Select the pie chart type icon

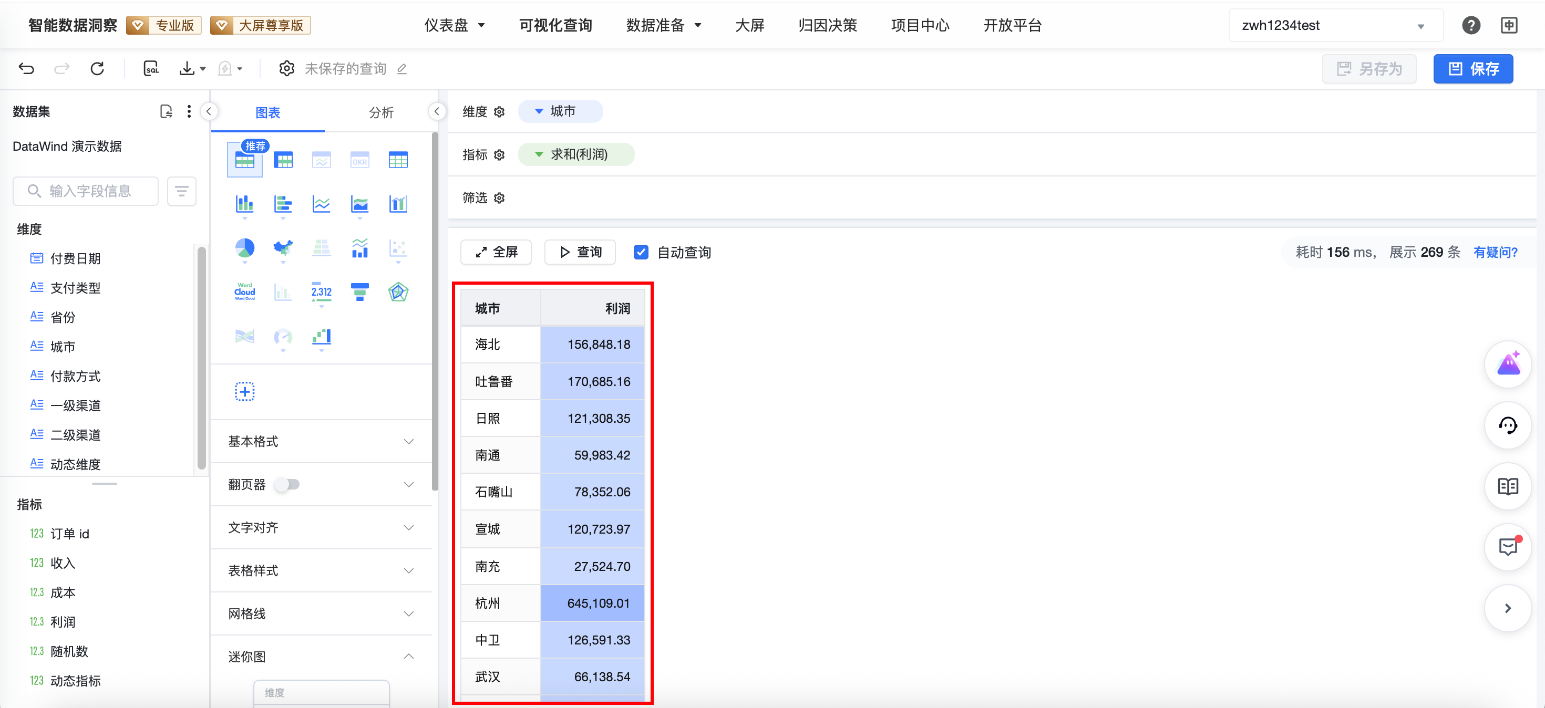[244, 248]
